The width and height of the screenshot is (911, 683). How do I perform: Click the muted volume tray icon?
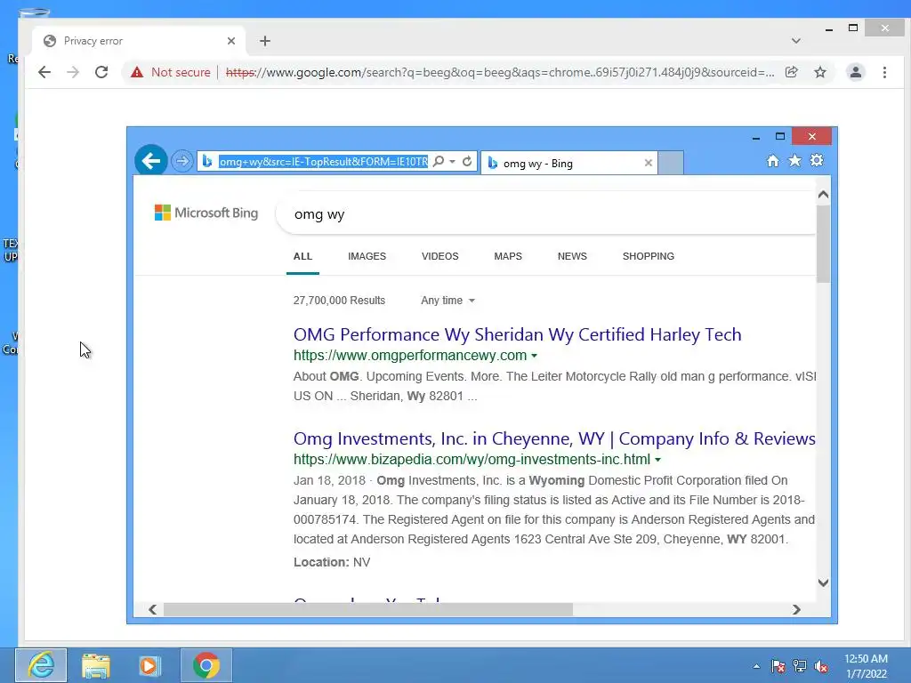(x=821, y=666)
